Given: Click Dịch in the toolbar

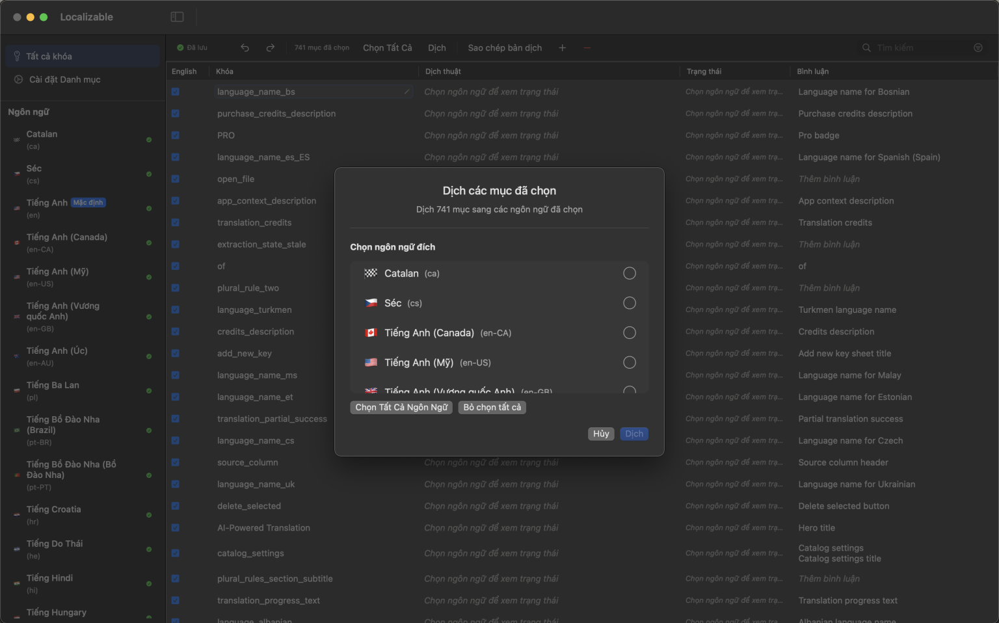Looking at the screenshot, I should [437, 47].
